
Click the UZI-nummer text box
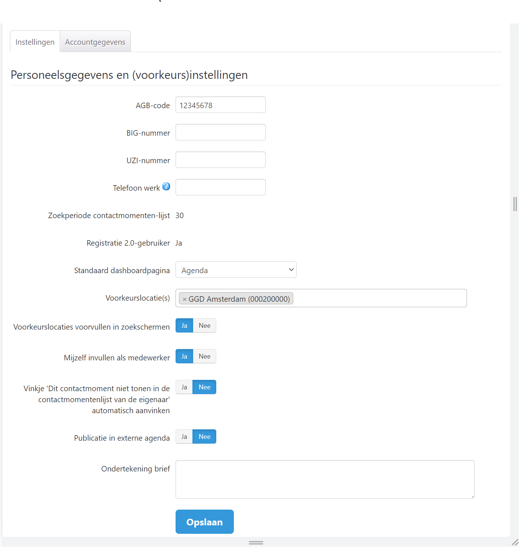point(220,160)
